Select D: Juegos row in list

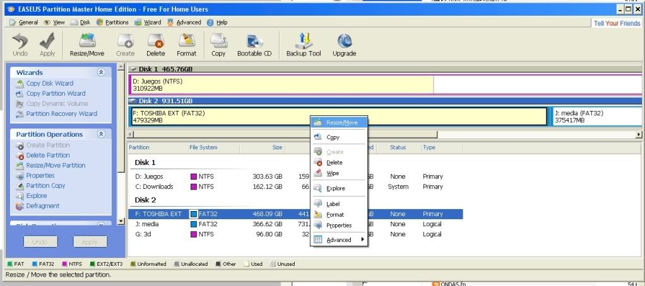[x=295, y=176]
